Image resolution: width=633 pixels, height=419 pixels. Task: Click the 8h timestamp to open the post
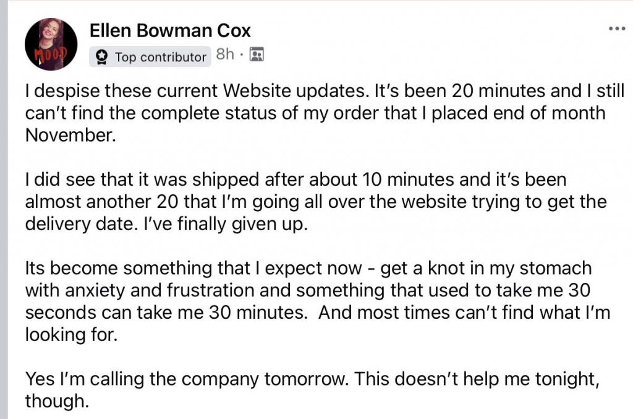tap(224, 55)
